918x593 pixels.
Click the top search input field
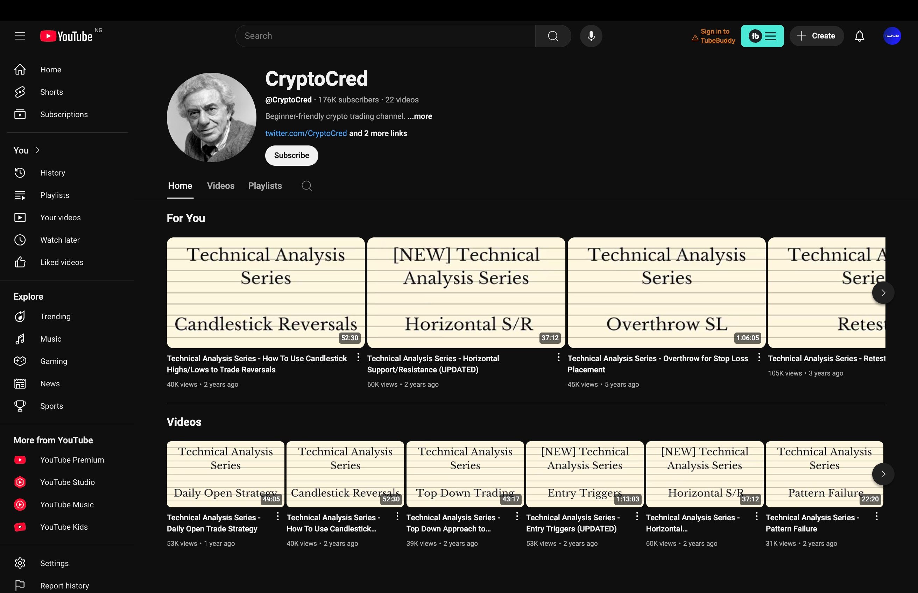(385, 36)
